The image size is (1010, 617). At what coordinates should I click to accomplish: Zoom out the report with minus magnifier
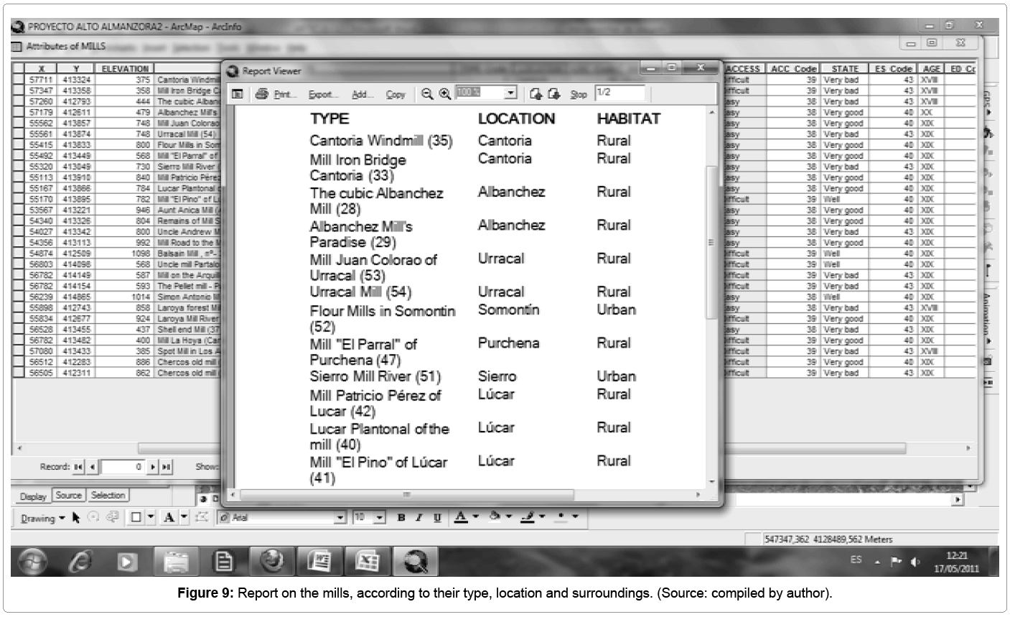(x=428, y=94)
